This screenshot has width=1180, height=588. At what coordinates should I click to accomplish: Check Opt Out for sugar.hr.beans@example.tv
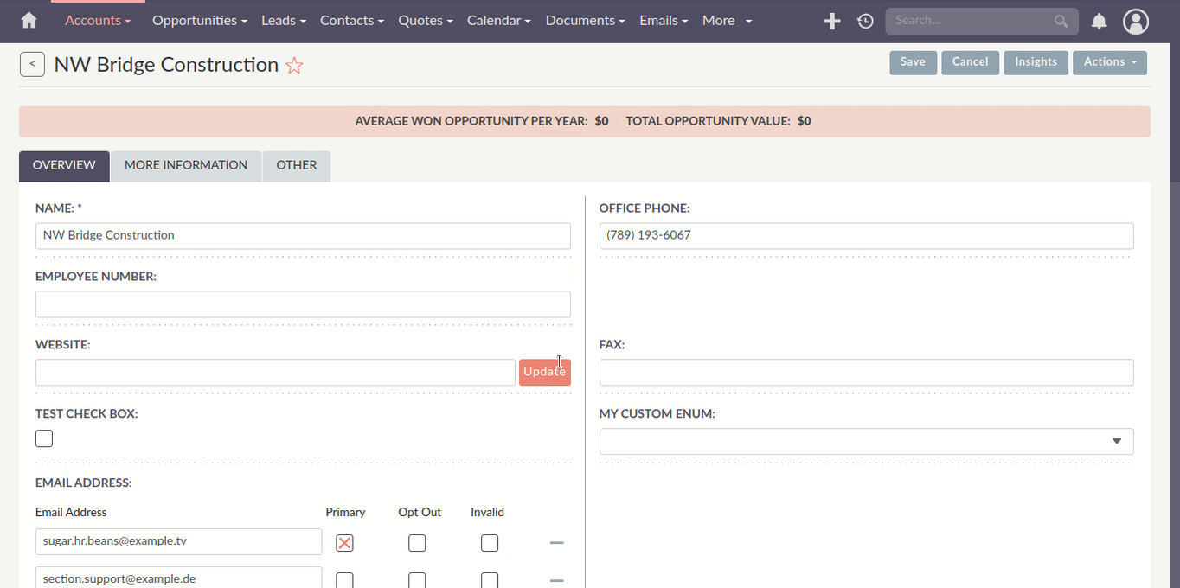point(417,542)
